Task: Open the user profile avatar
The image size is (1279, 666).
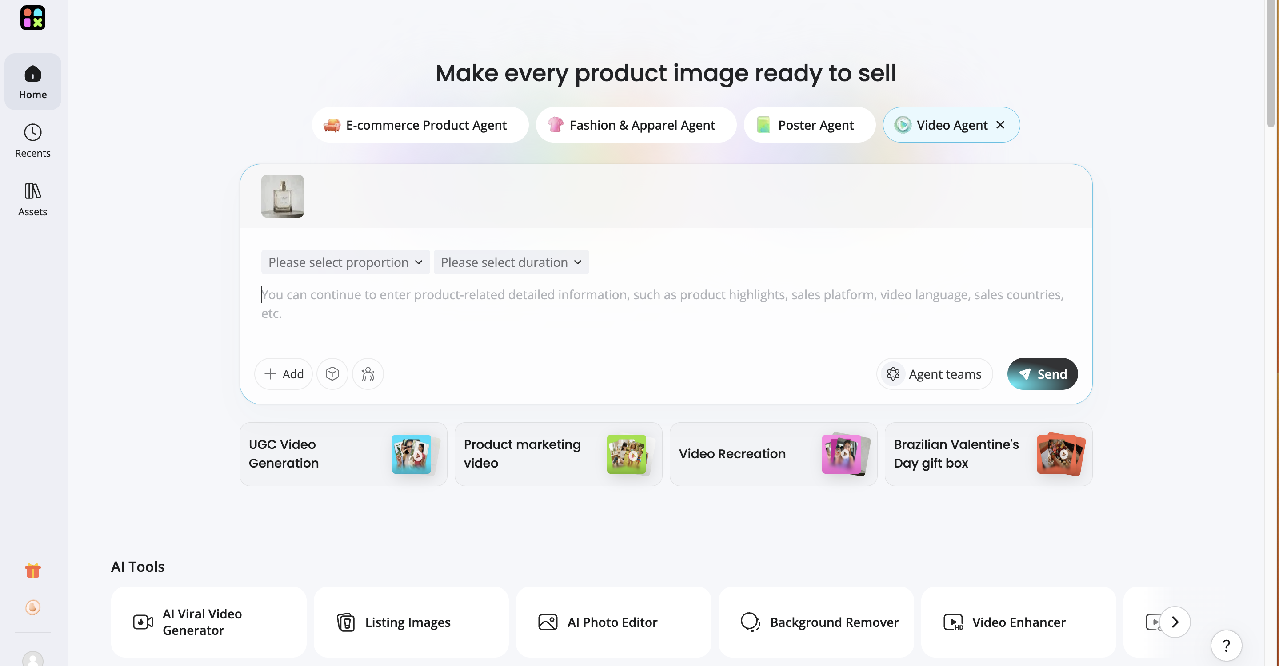Action: (x=33, y=658)
